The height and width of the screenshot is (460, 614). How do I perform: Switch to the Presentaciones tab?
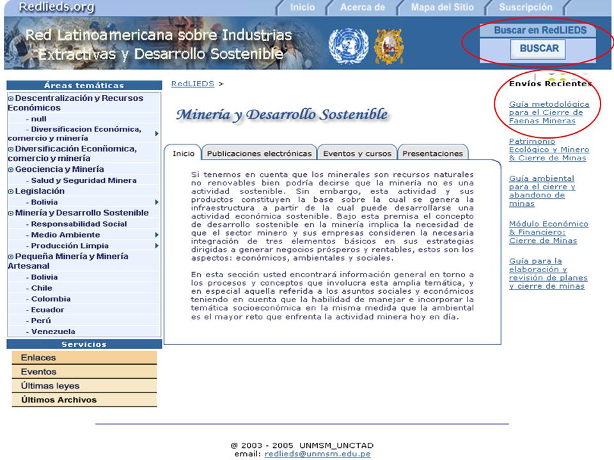click(433, 153)
